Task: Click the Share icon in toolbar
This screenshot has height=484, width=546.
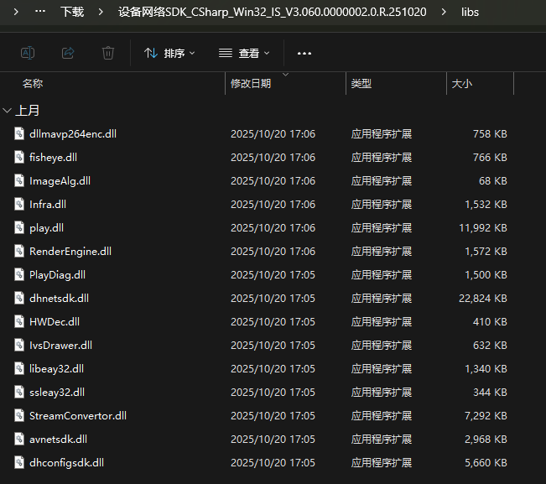Action: point(68,53)
